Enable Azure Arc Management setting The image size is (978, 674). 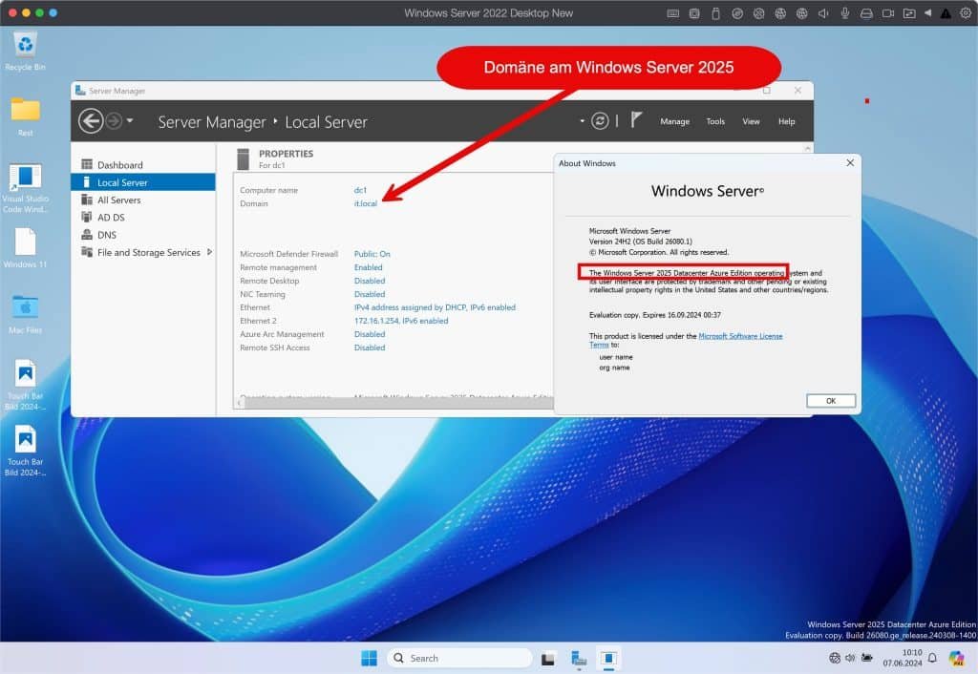(x=370, y=334)
